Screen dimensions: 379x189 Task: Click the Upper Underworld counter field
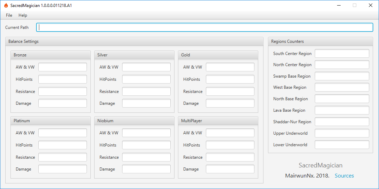click(x=342, y=133)
